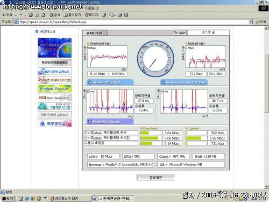This screenshot has height=202, width=269.
Task: Click the 643 kB/s download value
Action: [x=118, y=74]
